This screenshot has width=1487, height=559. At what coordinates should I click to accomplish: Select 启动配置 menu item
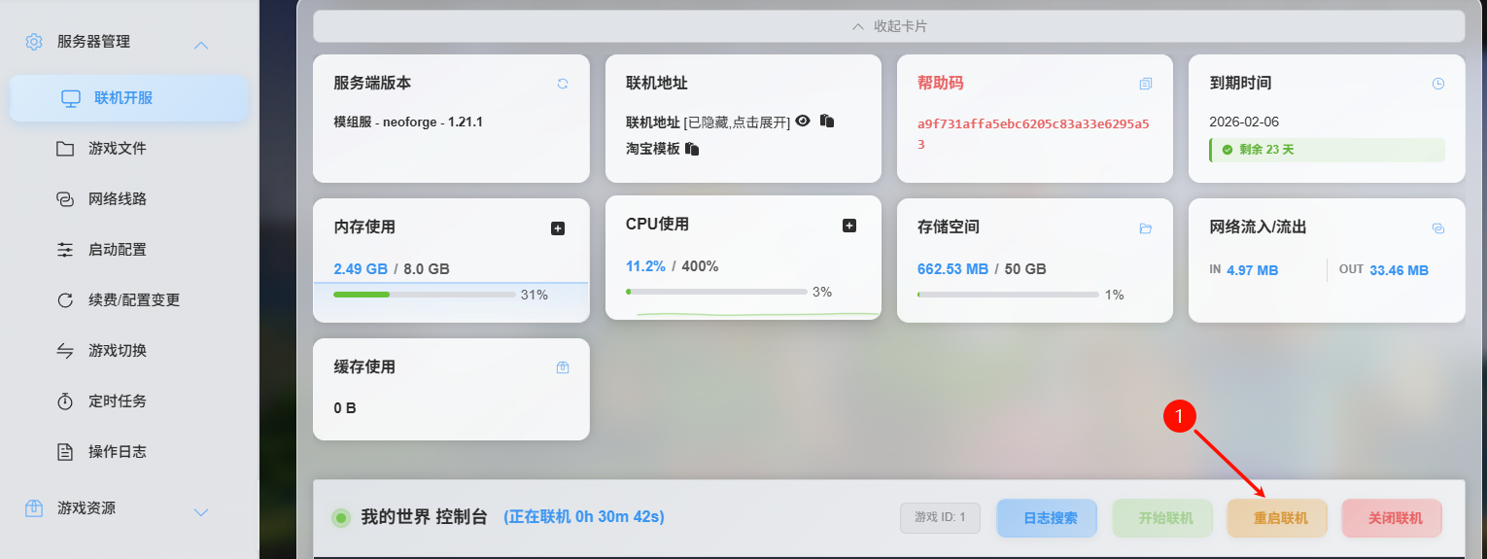pos(117,250)
